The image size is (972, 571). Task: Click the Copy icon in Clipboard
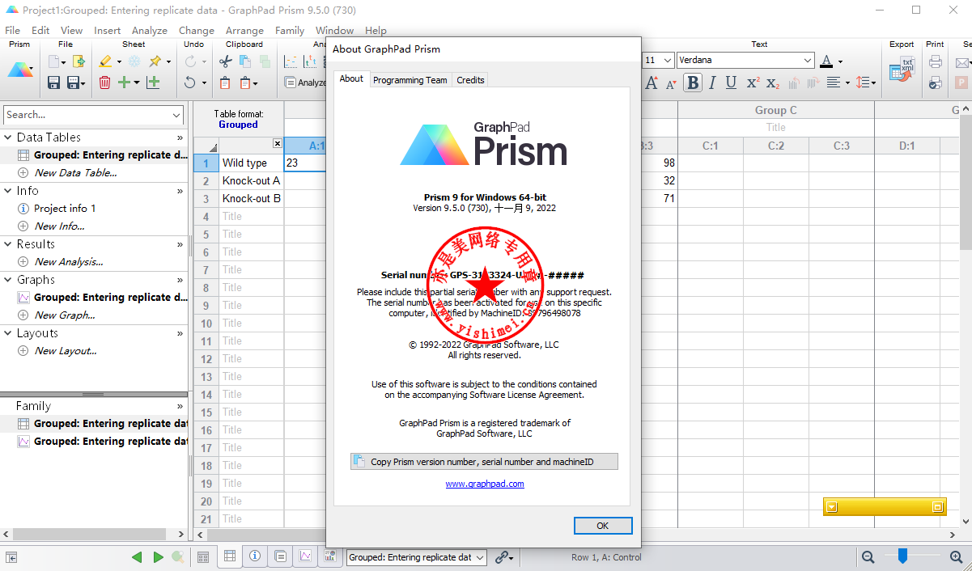244,61
